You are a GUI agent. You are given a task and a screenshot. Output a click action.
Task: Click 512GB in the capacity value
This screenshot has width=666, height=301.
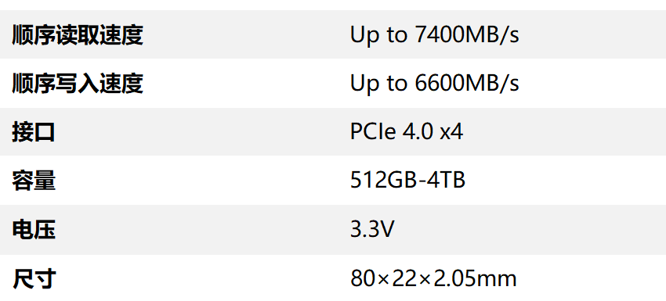[x=385, y=181]
